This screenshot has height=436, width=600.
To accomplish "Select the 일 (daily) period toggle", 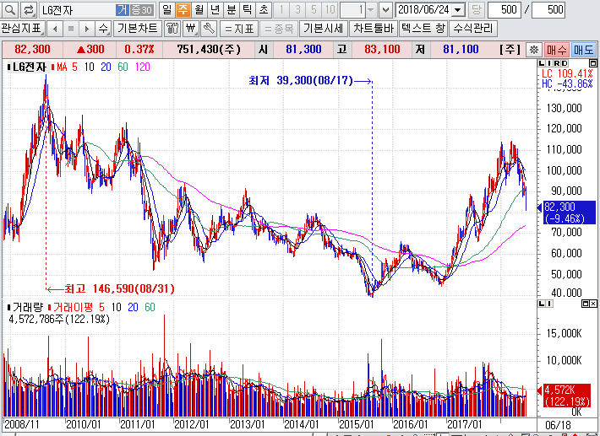I will coord(165,9).
